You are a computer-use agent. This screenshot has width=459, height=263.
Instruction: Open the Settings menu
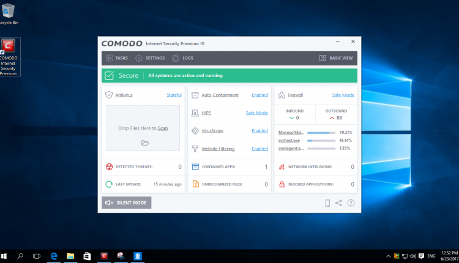[x=150, y=58]
